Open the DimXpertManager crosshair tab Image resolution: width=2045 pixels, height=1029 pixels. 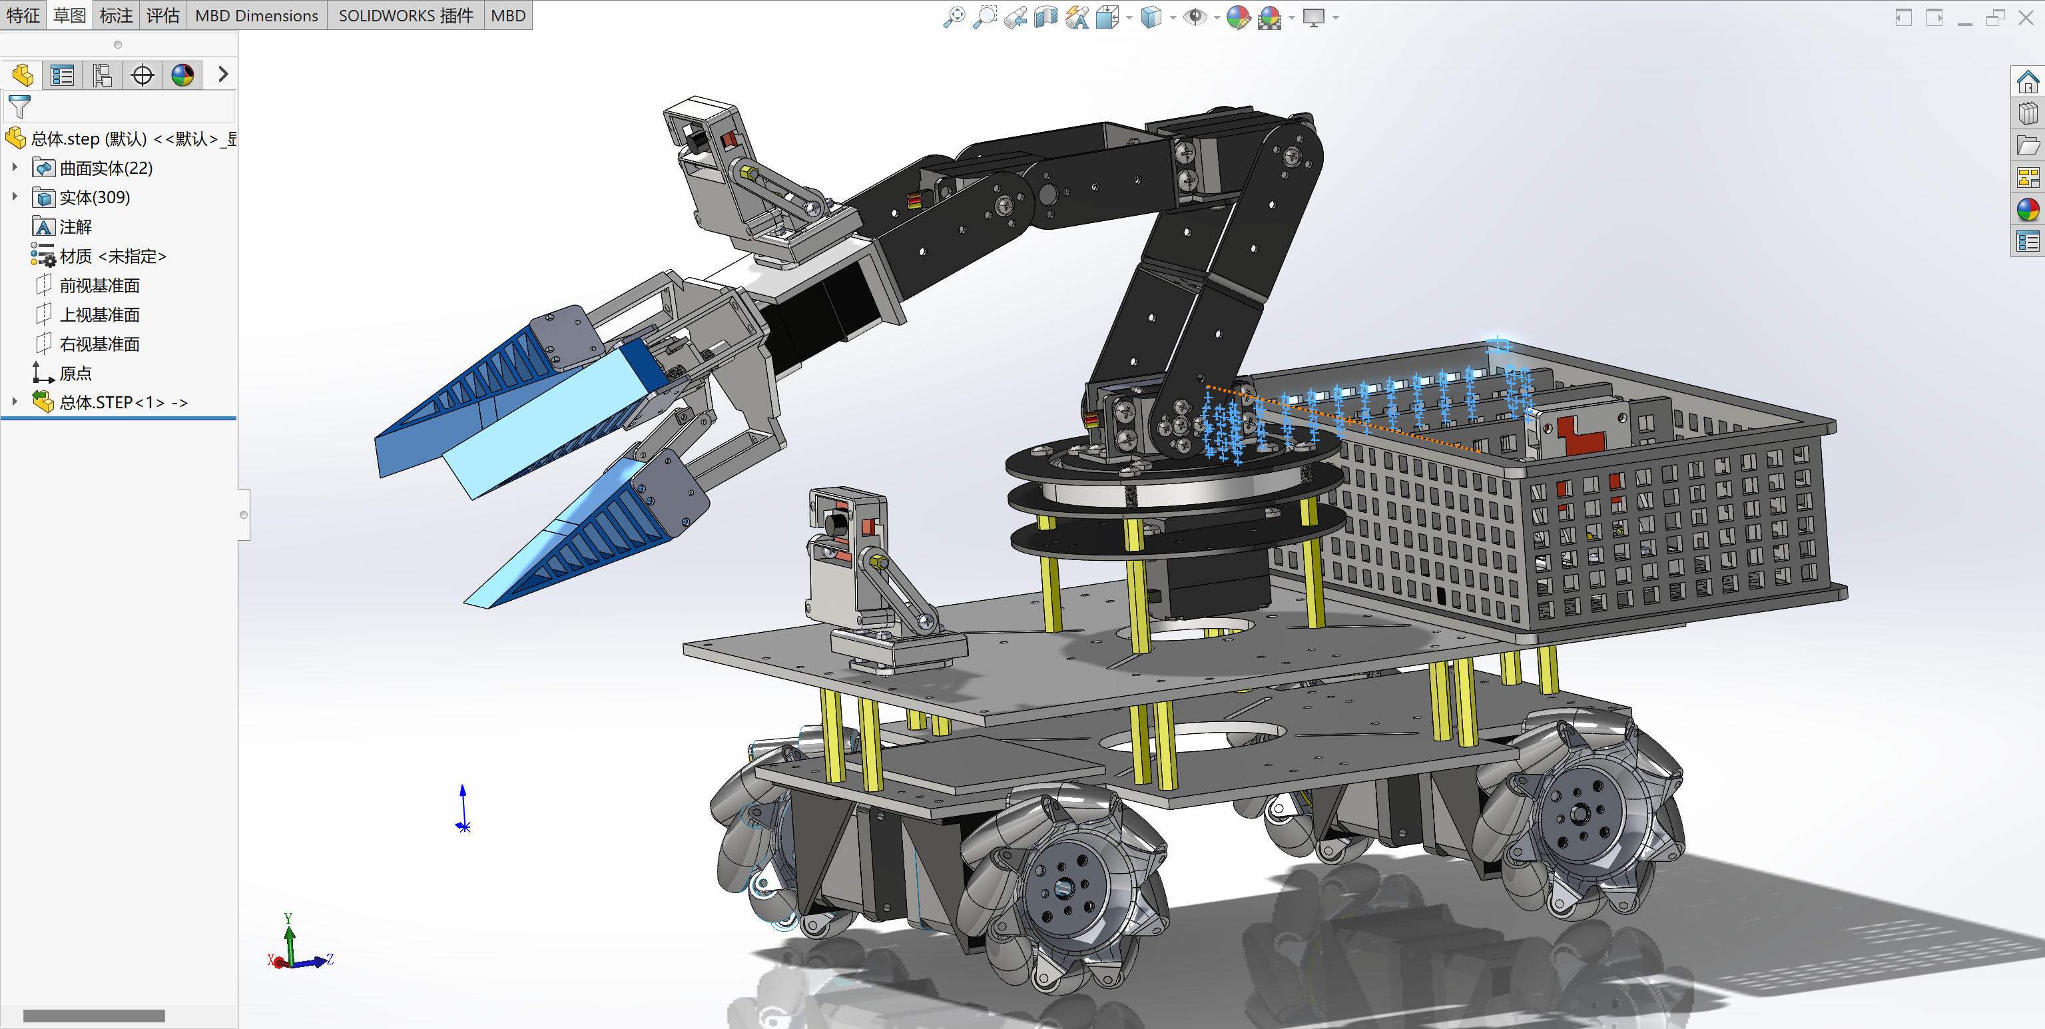pos(142,75)
